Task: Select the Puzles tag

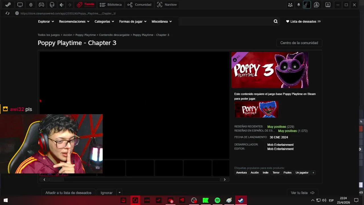Action: coord(288,173)
